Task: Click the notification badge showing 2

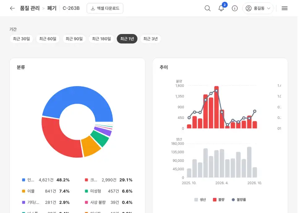Action: (x=224, y=5)
